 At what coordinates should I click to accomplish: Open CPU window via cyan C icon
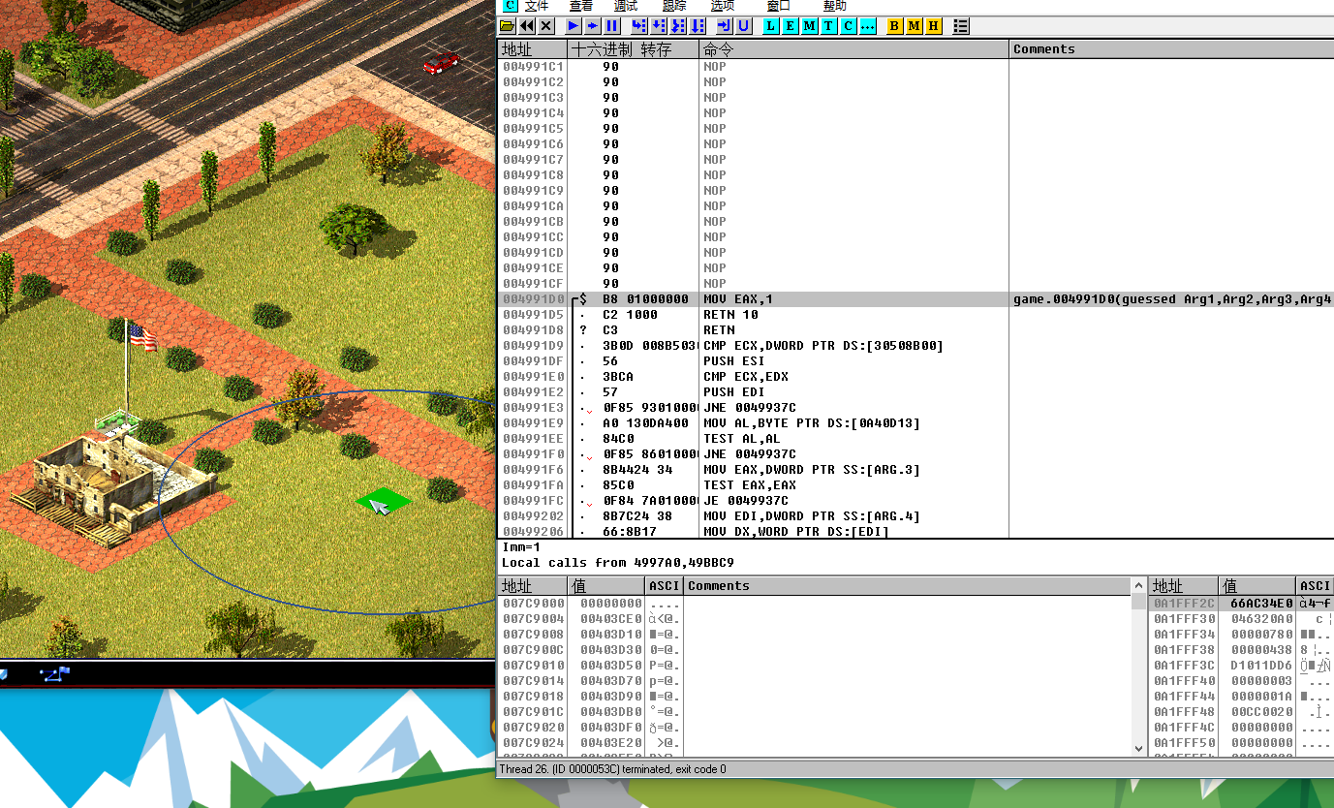click(x=848, y=26)
